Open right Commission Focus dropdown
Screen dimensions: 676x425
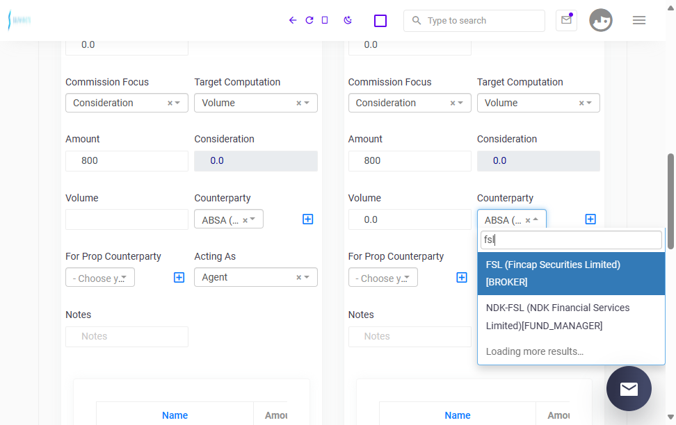point(410,103)
